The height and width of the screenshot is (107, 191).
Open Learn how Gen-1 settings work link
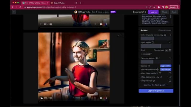point(156,85)
